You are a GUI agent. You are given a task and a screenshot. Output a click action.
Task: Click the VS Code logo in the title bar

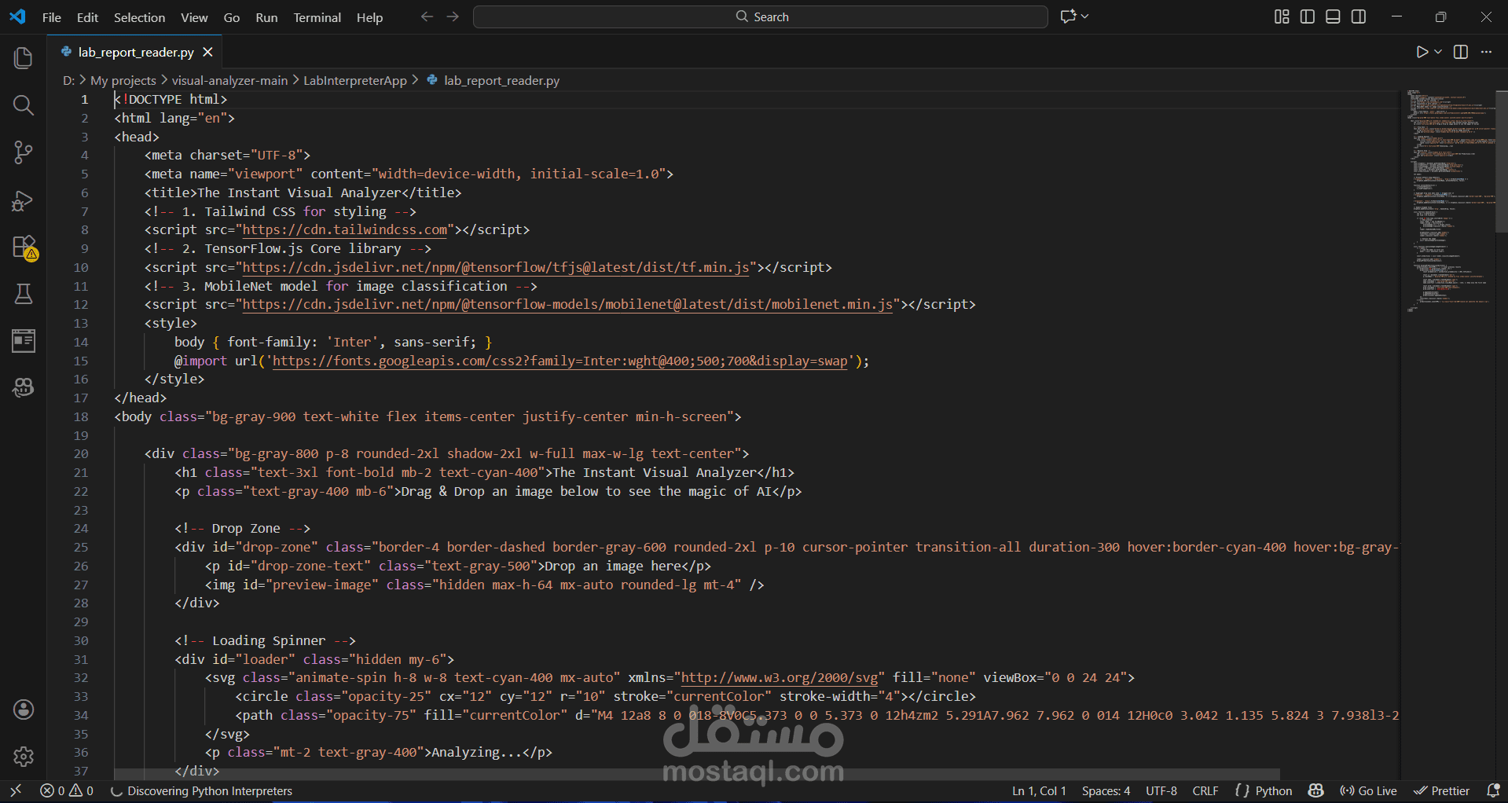[17, 16]
